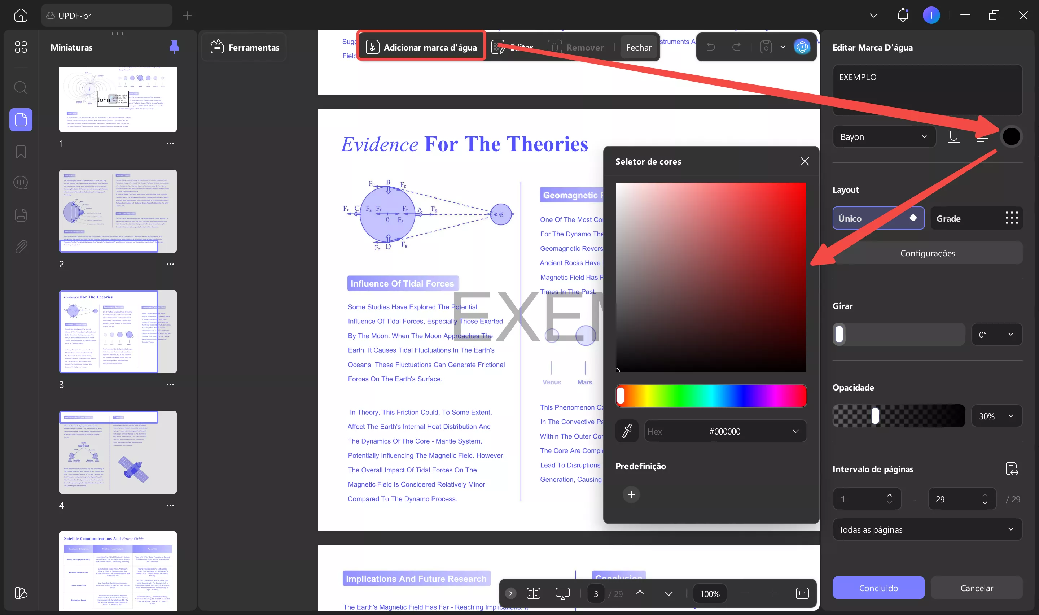Click the UPDF AI assistant icon

[x=802, y=47]
